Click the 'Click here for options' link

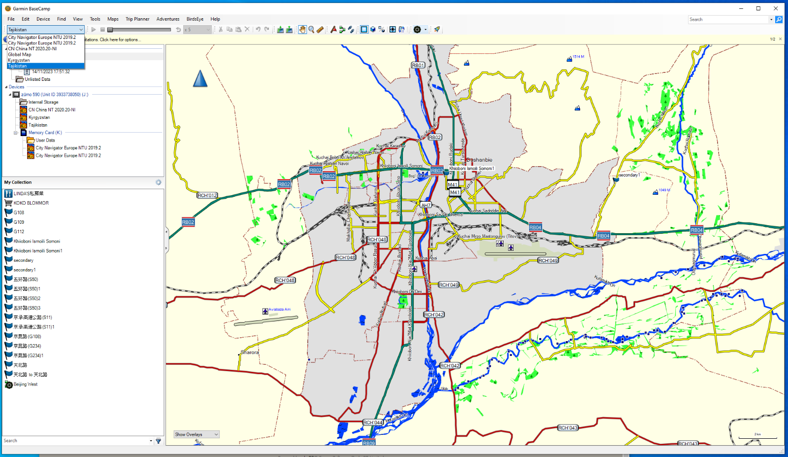coord(120,40)
